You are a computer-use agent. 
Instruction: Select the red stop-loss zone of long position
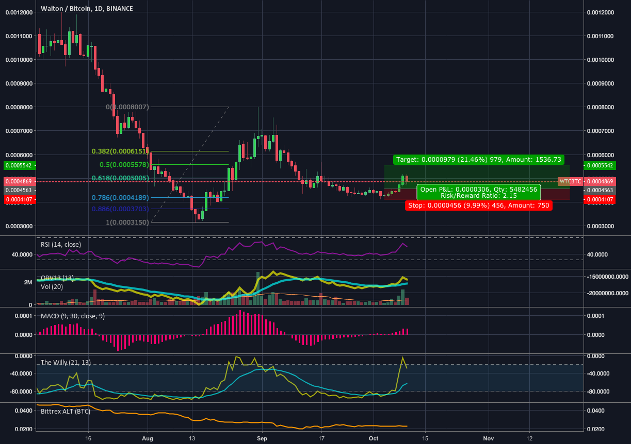click(x=477, y=194)
